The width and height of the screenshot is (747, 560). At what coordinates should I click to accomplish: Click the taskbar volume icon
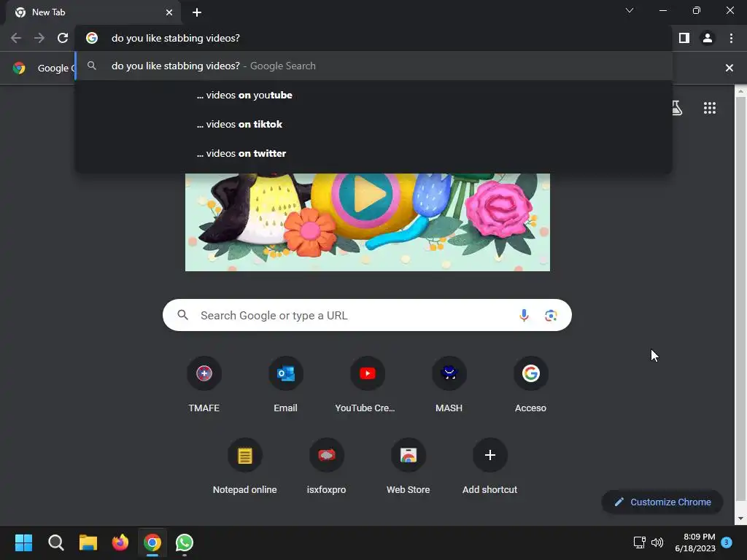pyautogui.click(x=657, y=542)
